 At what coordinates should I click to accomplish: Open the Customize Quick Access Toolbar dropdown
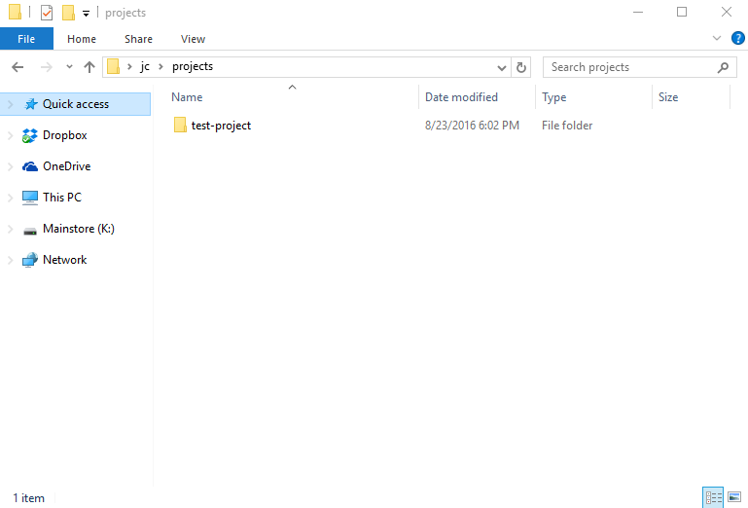pyautogui.click(x=86, y=14)
